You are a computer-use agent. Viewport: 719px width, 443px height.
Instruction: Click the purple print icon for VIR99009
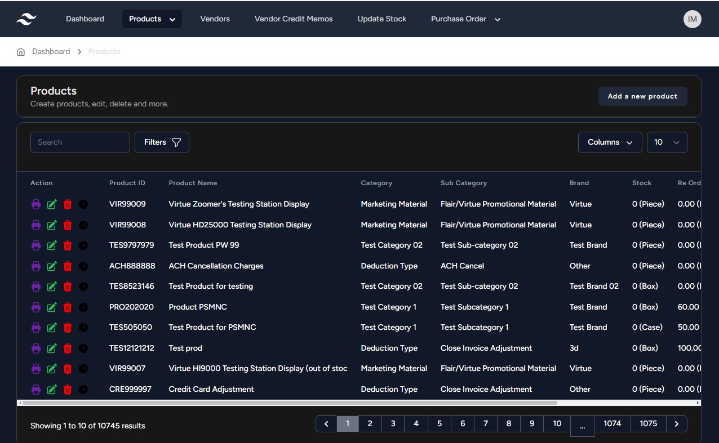[x=36, y=204]
